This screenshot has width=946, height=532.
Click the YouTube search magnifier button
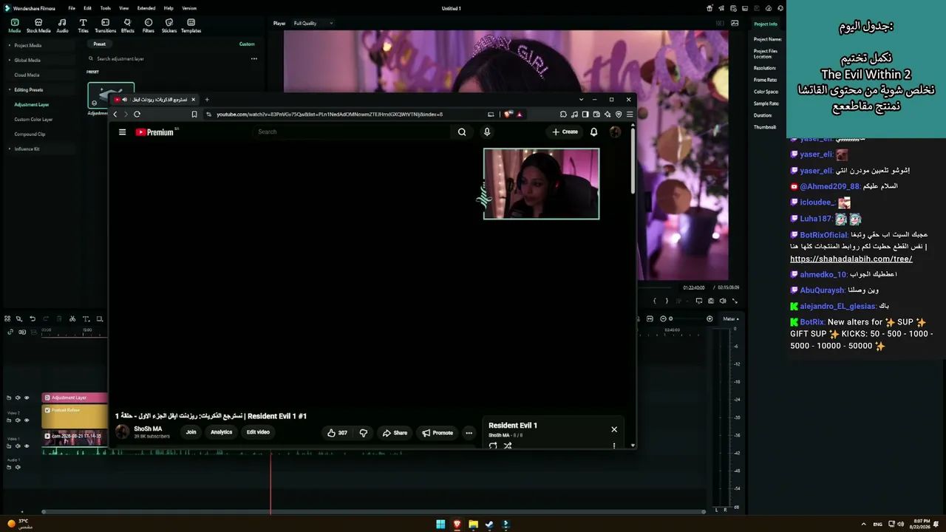coord(462,132)
